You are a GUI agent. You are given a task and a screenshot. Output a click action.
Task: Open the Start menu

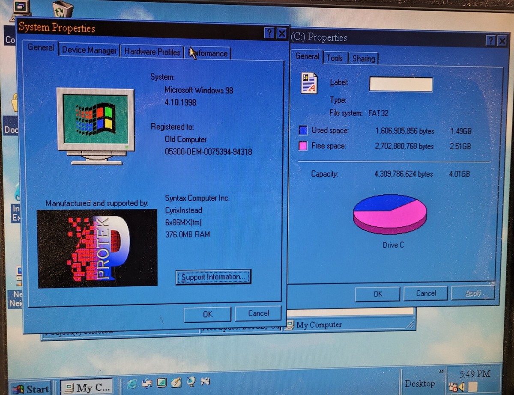(30, 389)
